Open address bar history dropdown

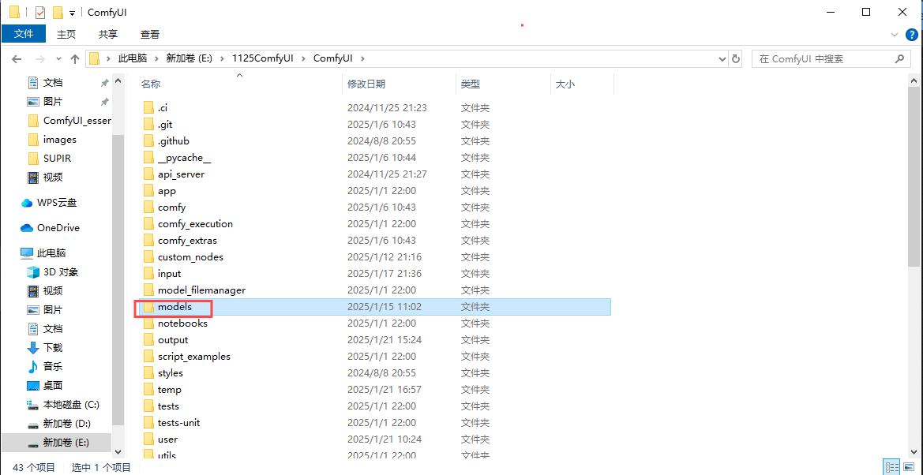point(722,59)
